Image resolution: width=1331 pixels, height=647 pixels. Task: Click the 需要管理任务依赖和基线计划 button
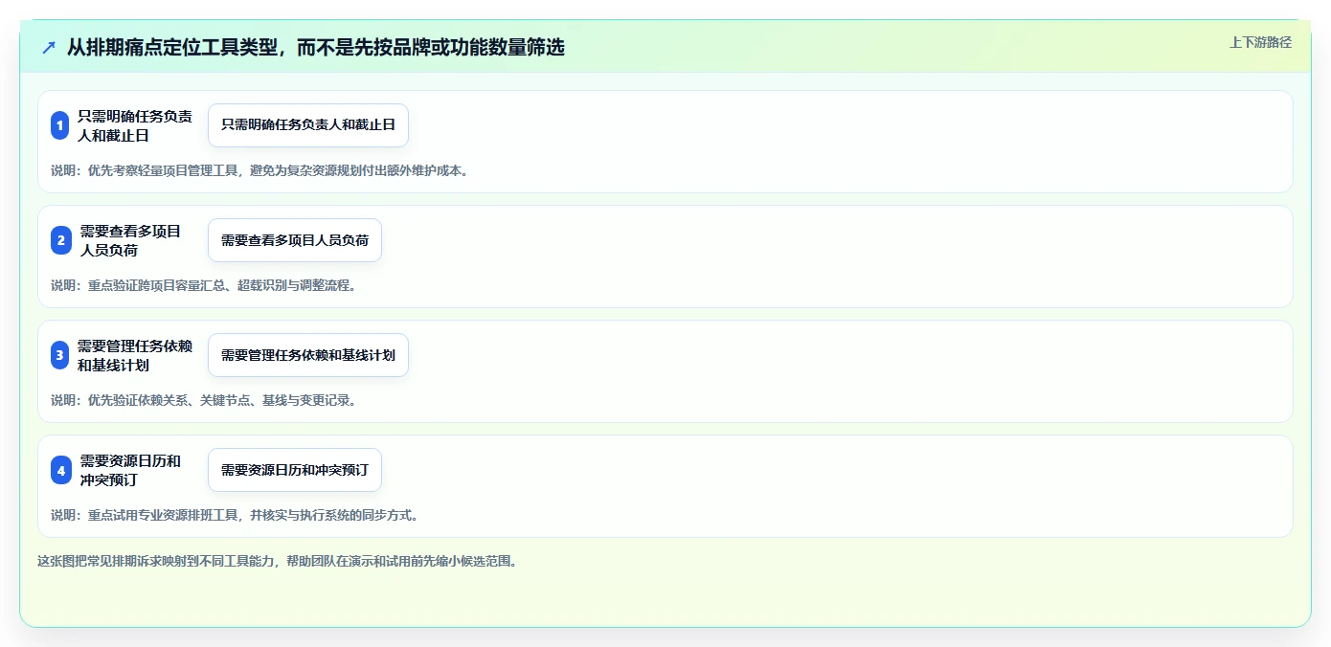[x=308, y=355]
